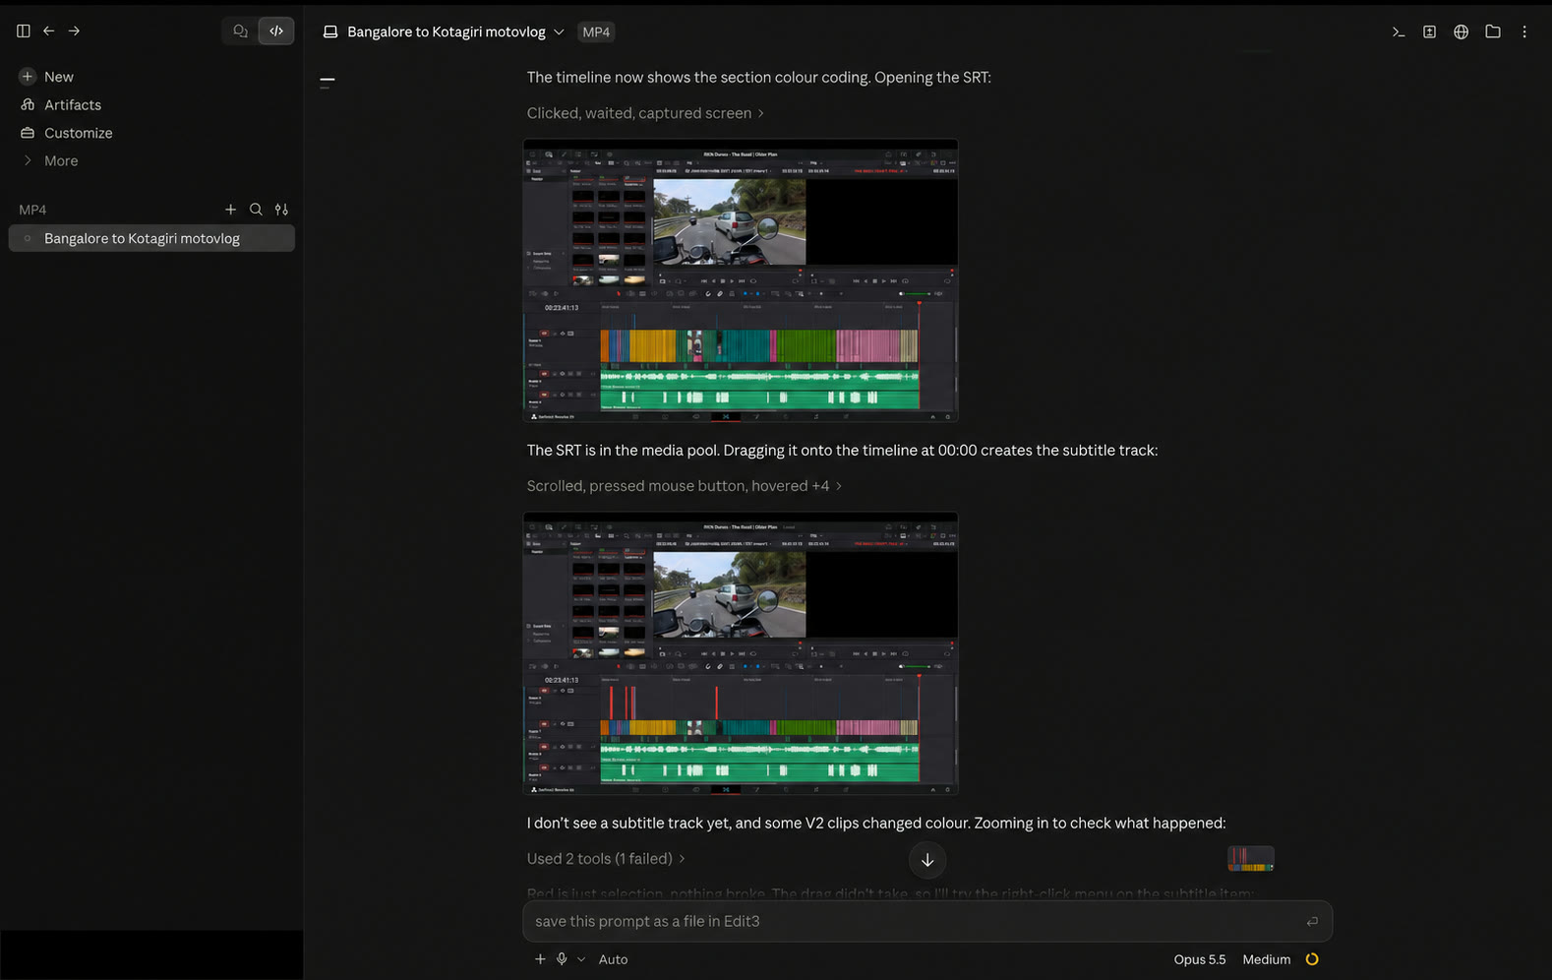The image size is (1552, 980).
Task: Switch to chat mode toggle
Action: [x=240, y=31]
